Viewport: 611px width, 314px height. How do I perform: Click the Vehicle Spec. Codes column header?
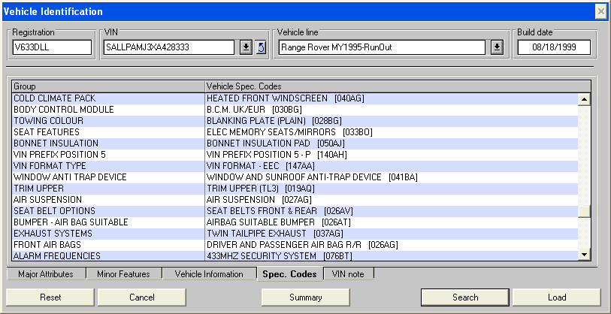398,86
